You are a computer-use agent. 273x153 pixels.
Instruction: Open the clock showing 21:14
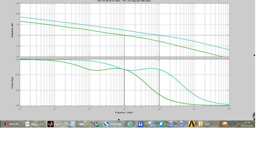(x=247, y=124)
